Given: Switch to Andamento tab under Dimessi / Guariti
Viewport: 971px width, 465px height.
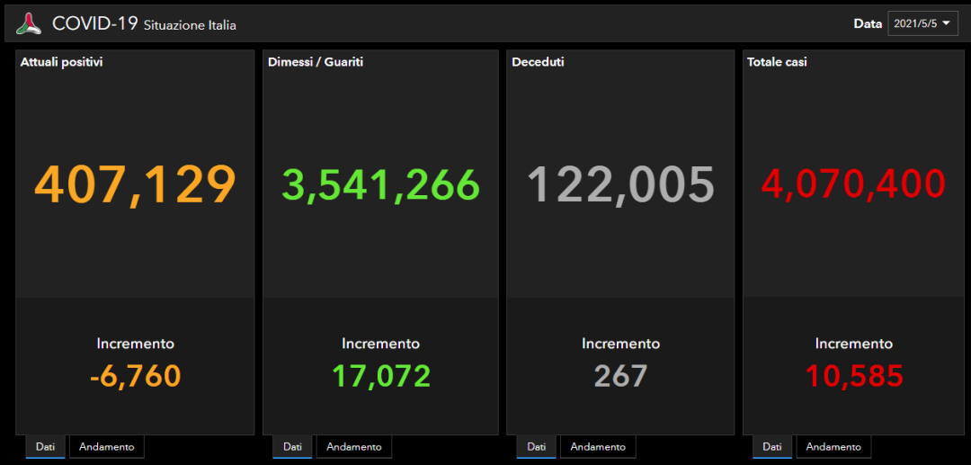Looking at the screenshot, I should point(354,446).
